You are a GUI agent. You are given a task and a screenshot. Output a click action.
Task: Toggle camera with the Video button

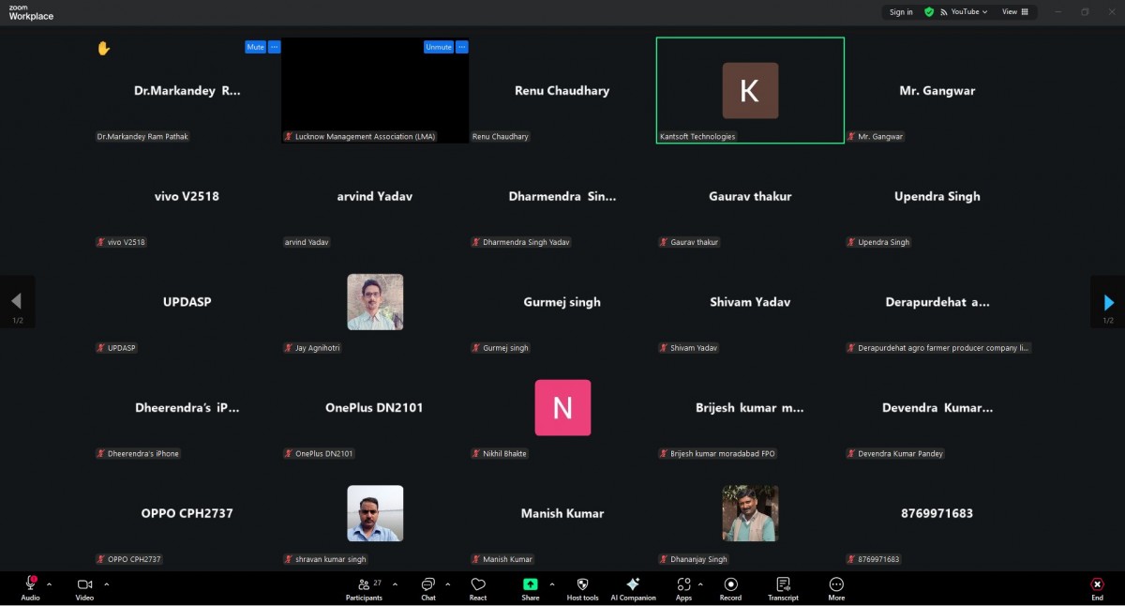tap(84, 588)
